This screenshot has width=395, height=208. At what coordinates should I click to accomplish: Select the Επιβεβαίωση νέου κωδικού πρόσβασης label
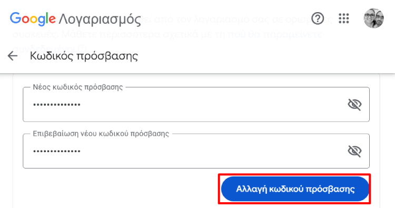tap(101, 134)
